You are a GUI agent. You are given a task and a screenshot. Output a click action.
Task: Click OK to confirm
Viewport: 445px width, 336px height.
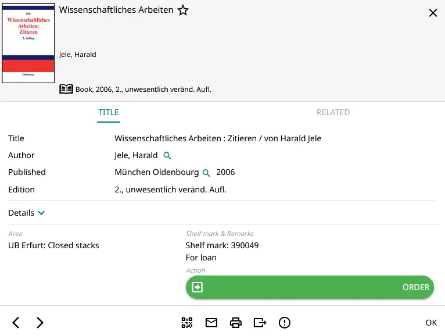tap(431, 323)
